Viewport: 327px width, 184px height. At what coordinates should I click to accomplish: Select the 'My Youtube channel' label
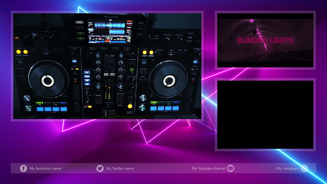coord(209,168)
